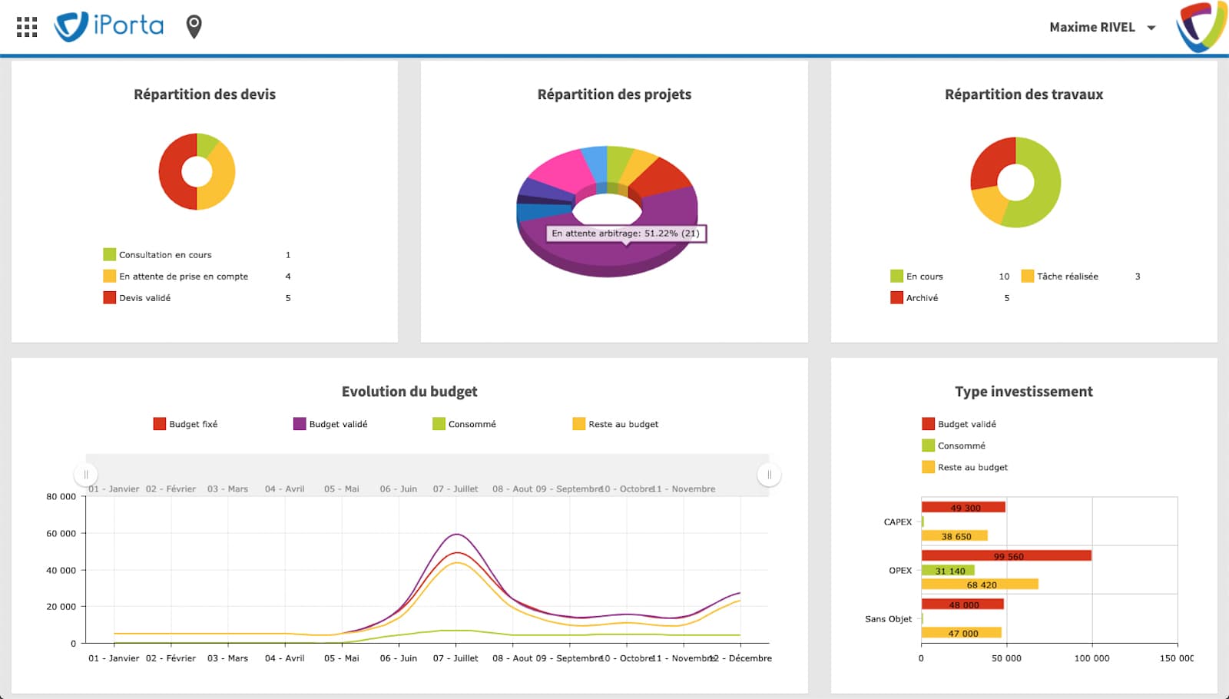Toggle Budget fixé legend in Evolution chart

pyautogui.click(x=186, y=424)
